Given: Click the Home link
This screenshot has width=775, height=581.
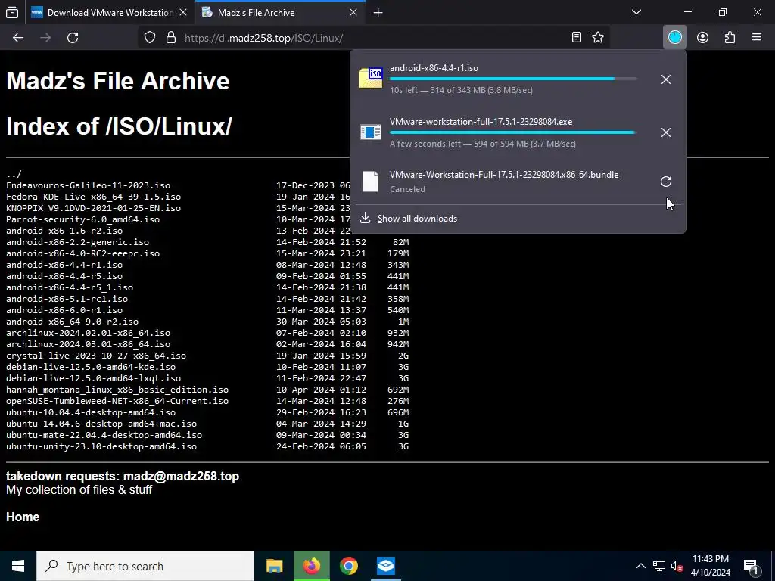Looking at the screenshot, I should (23, 517).
